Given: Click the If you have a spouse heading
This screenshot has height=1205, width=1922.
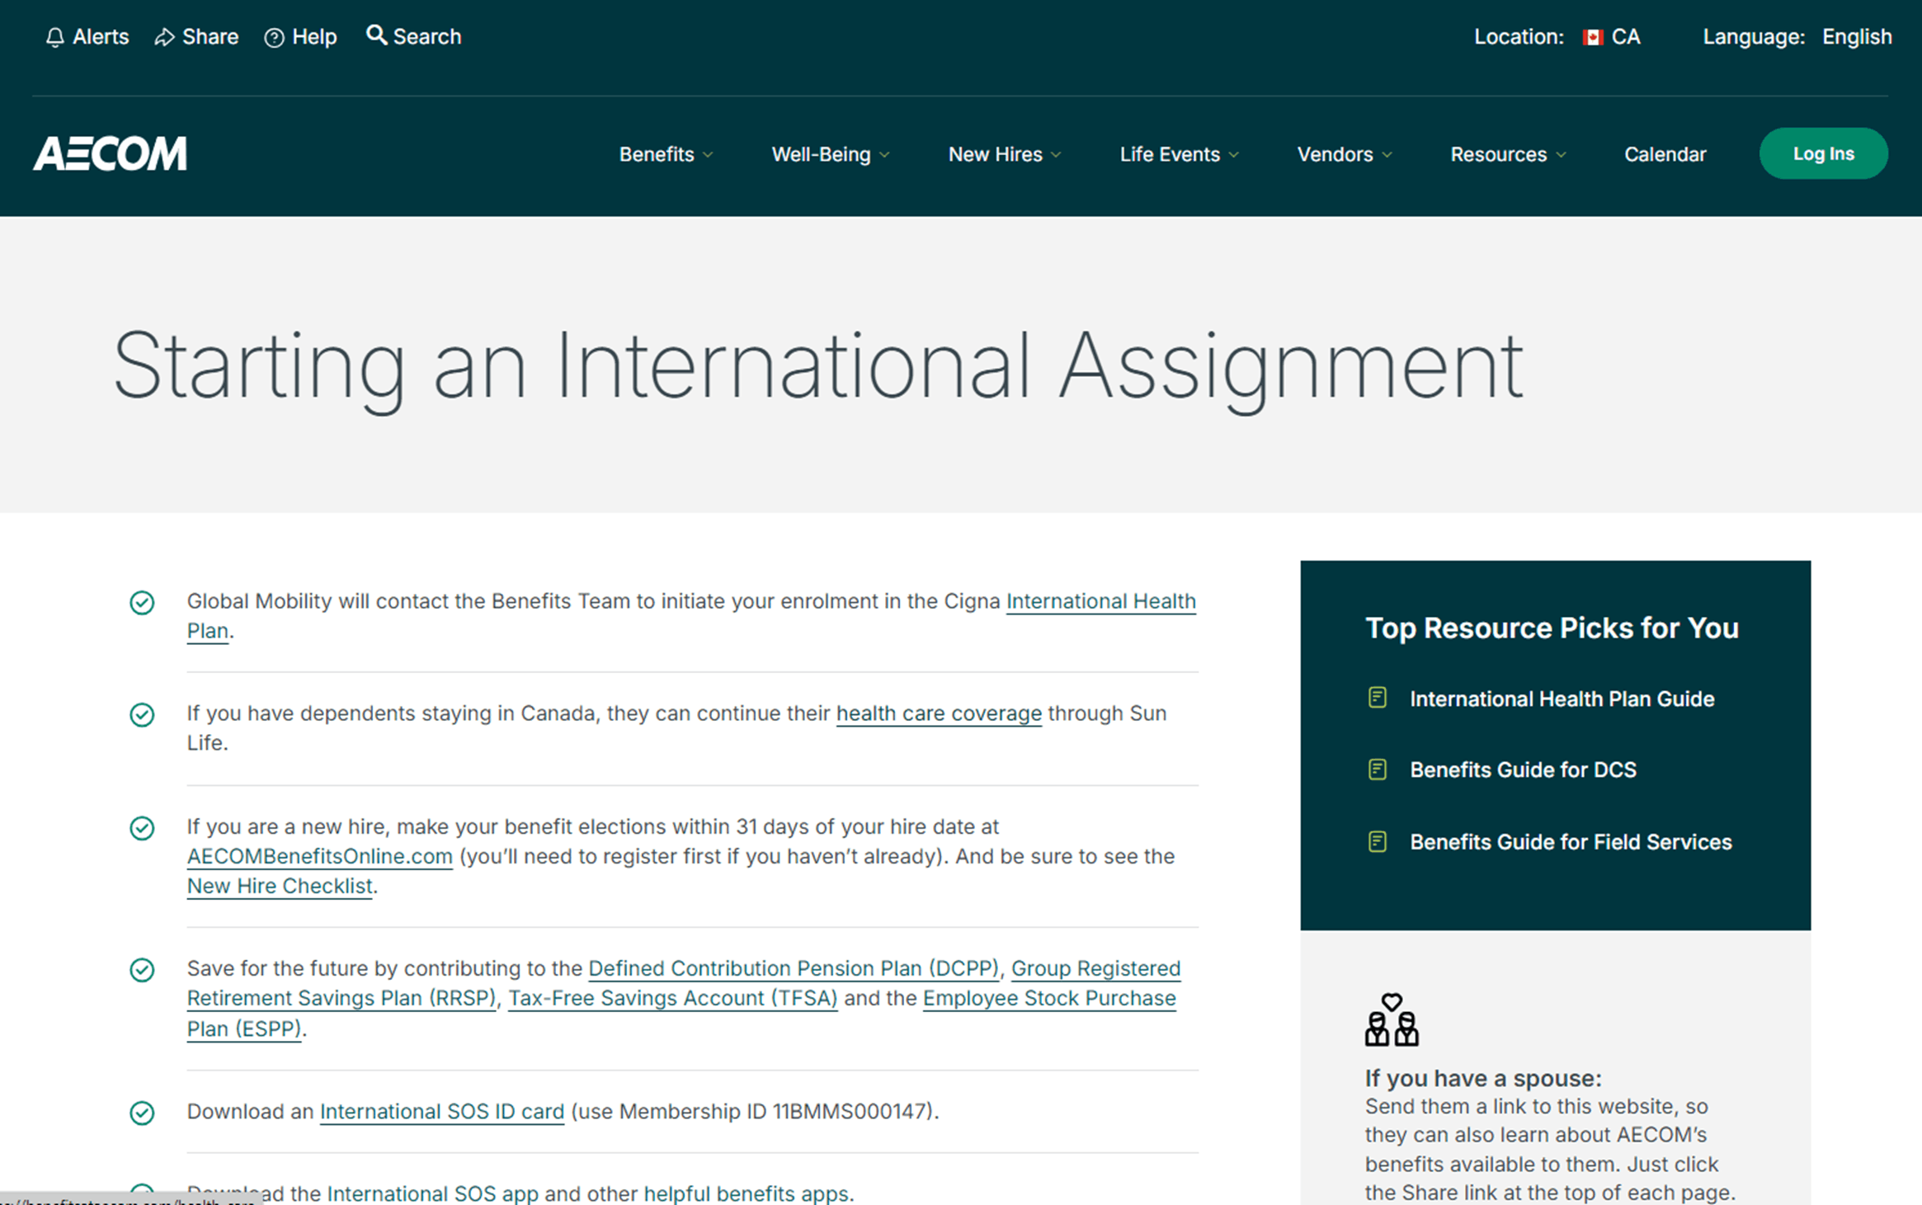Looking at the screenshot, I should click(x=1482, y=1078).
